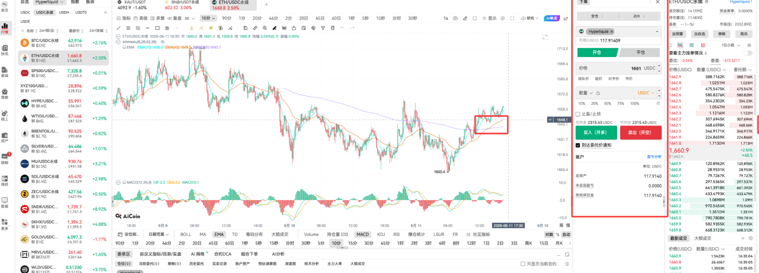Tick the 止盈/止损 checkbox

pos(578,114)
